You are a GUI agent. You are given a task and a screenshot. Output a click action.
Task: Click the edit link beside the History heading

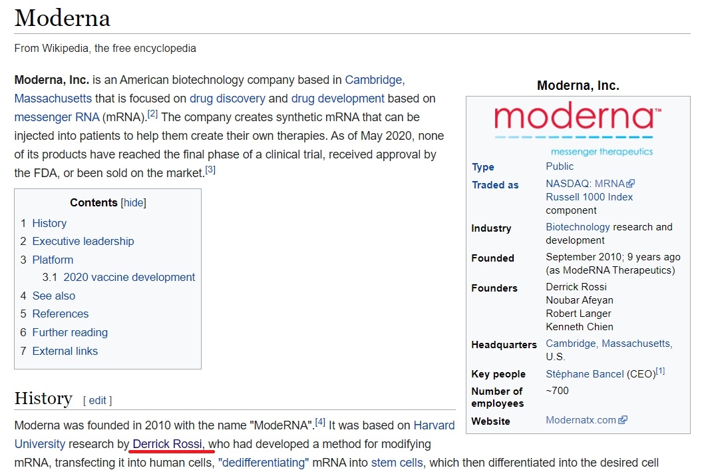click(x=98, y=400)
